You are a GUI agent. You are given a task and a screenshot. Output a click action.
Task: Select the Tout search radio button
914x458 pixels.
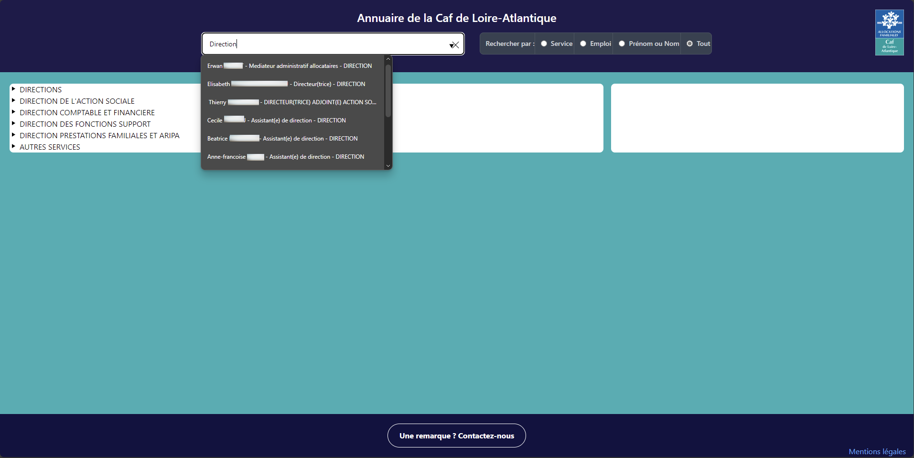[x=689, y=44]
